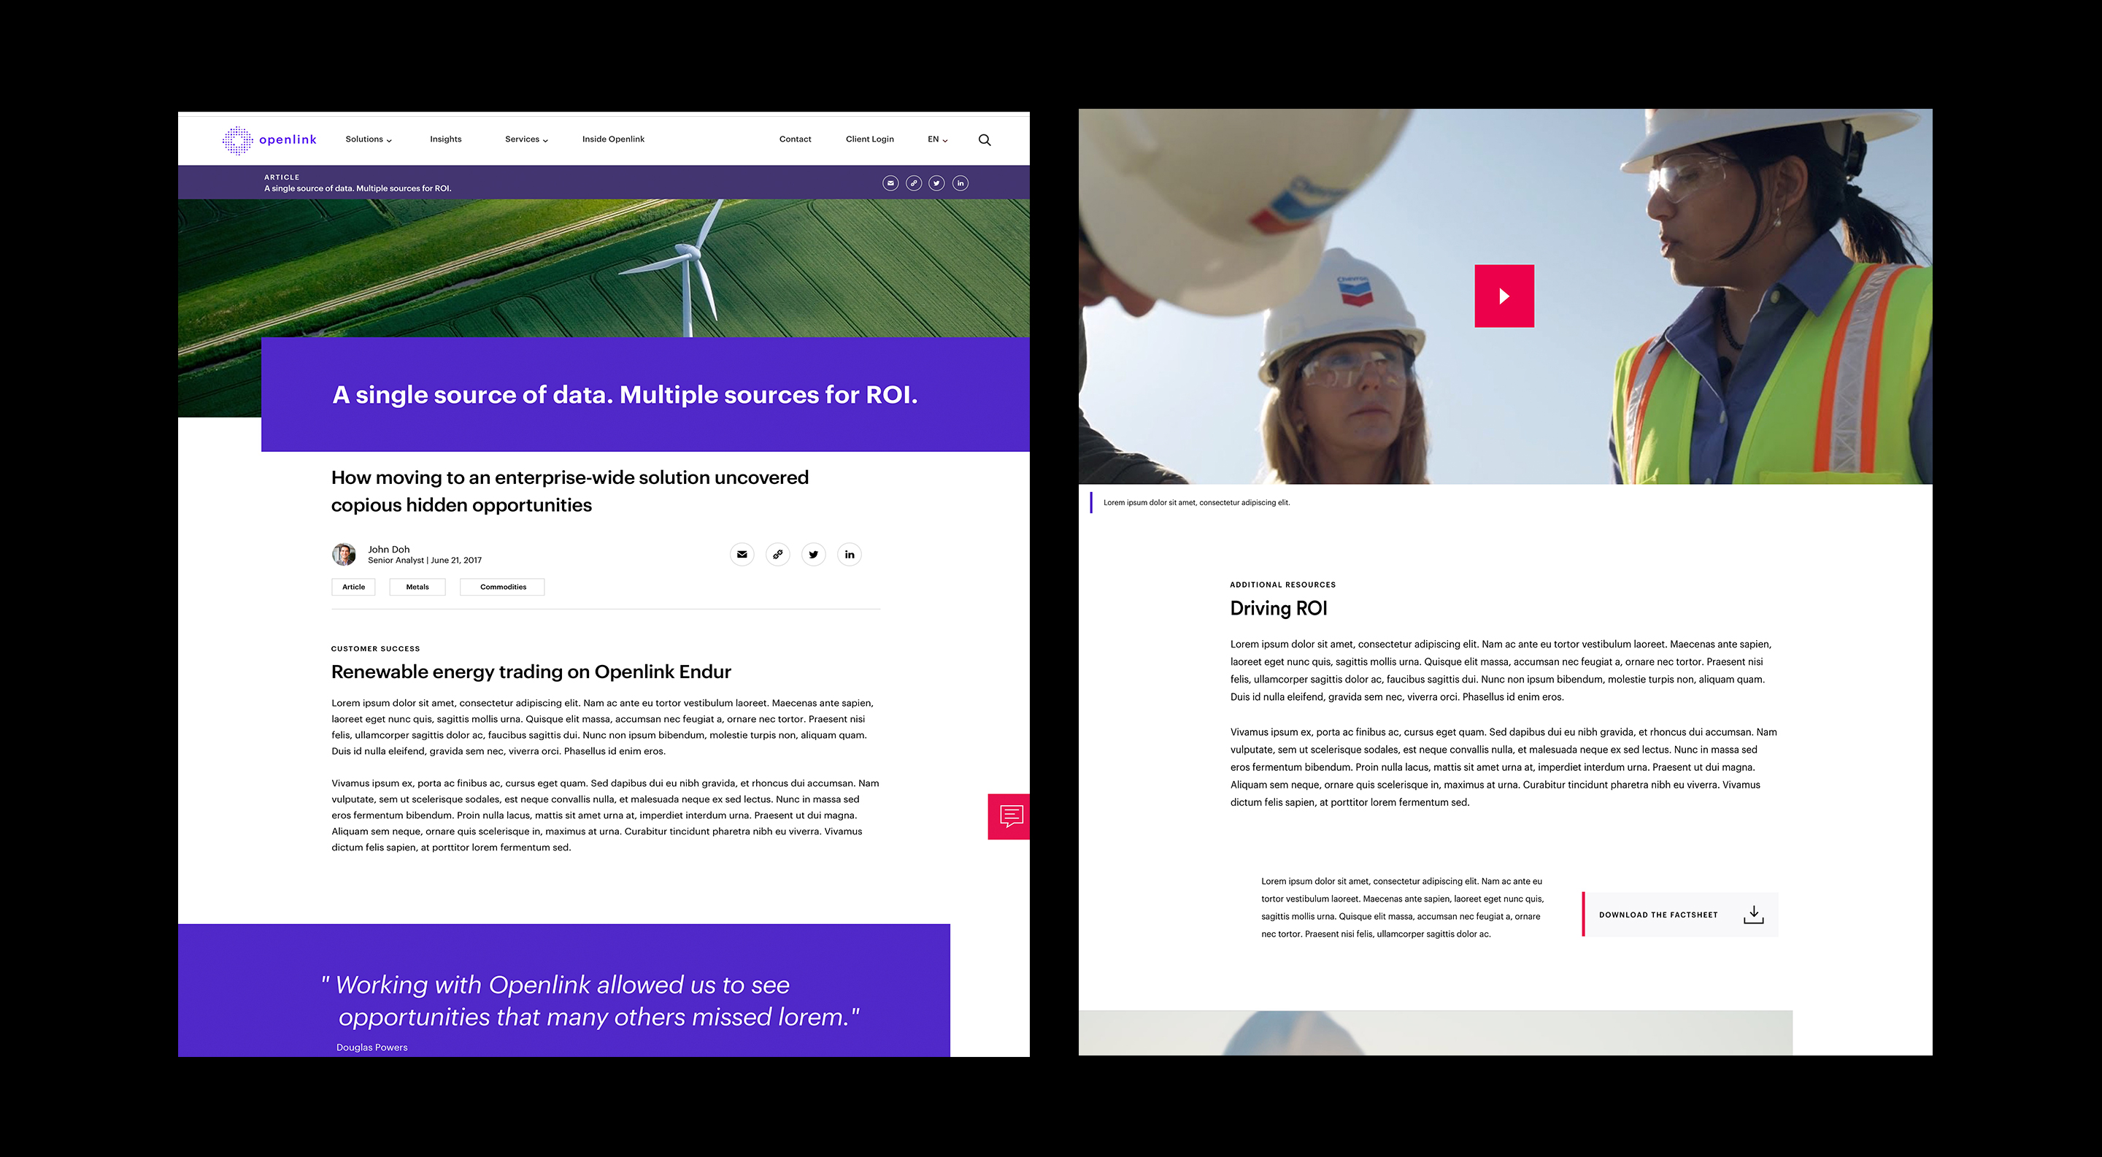Open the pink chat feedback widget
This screenshot has width=2102, height=1157.
tap(1009, 817)
